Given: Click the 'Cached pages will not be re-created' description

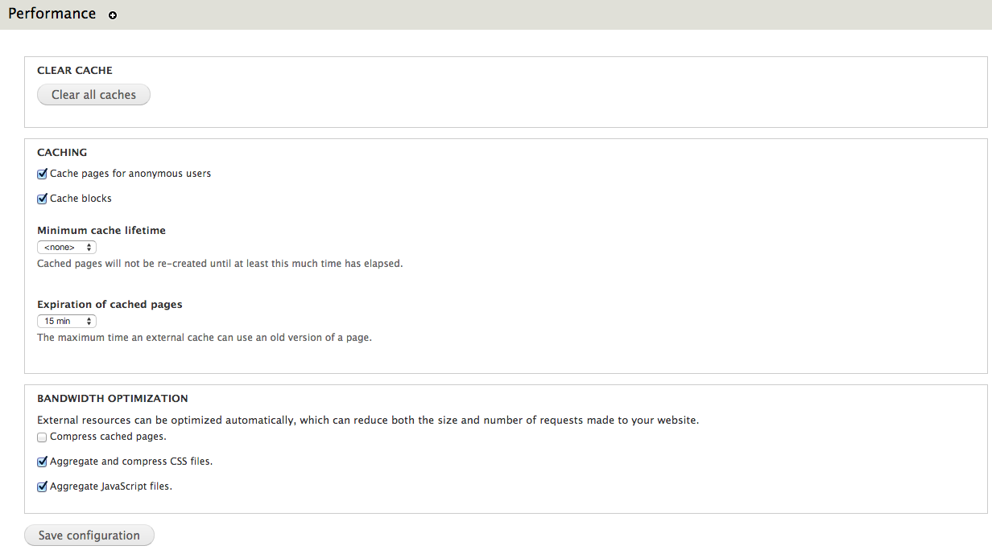Looking at the screenshot, I should (220, 264).
